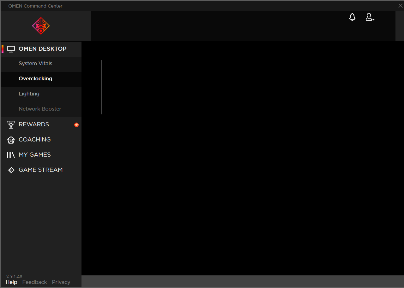The height and width of the screenshot is (288, 404).
Task: Open Network Booster
Action: [40, 109]
